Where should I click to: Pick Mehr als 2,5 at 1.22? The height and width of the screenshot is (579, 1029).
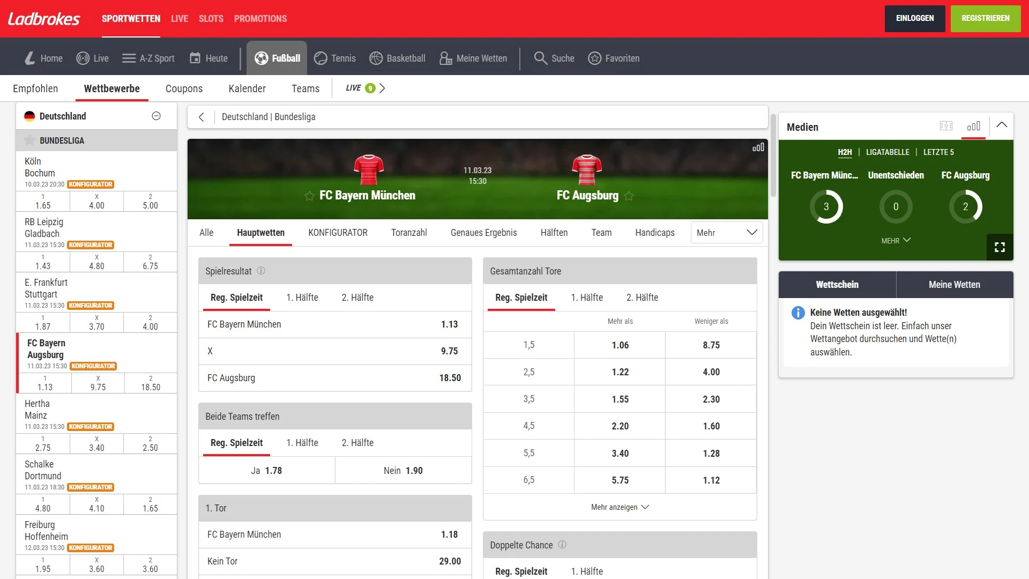[620, 372]
